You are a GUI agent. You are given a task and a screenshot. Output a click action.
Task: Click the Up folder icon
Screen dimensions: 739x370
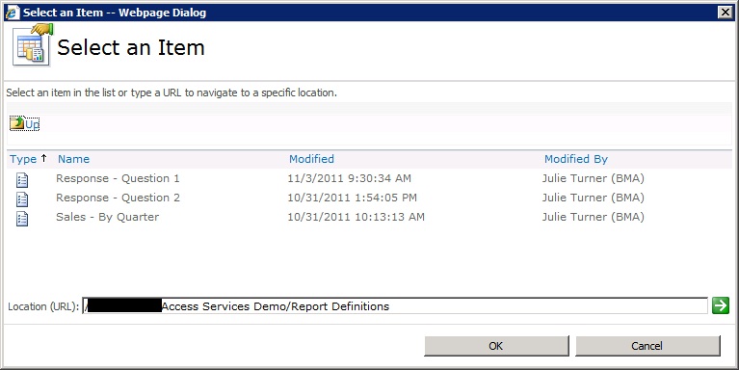[17, 123]
